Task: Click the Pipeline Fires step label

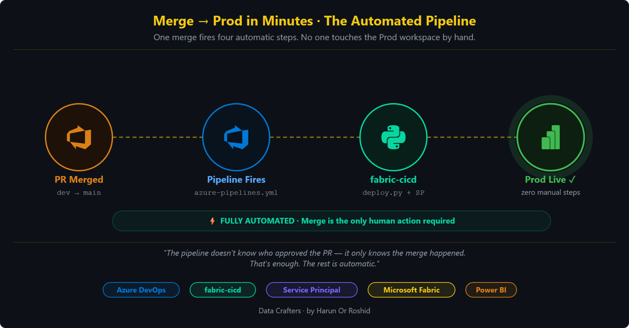Action: click(x=236, y=179)
